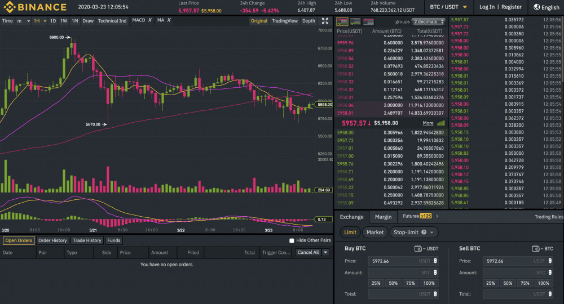Show combined order book view icon

[342, 21]
